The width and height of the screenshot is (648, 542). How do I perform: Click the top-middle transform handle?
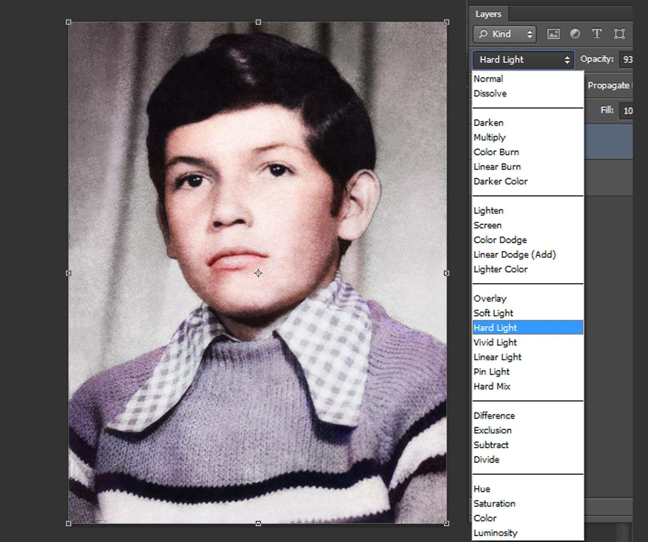coord(258,22)
